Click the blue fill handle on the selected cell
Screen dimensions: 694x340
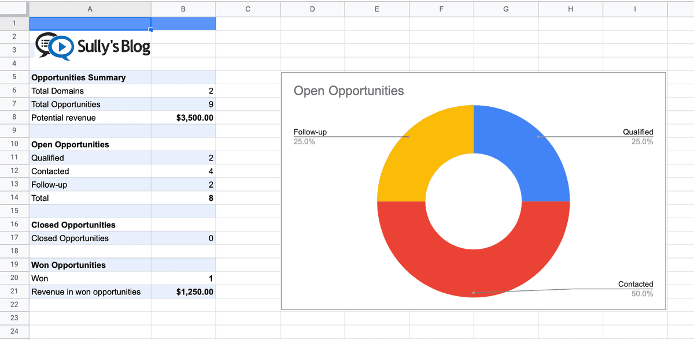pos(151,29)
